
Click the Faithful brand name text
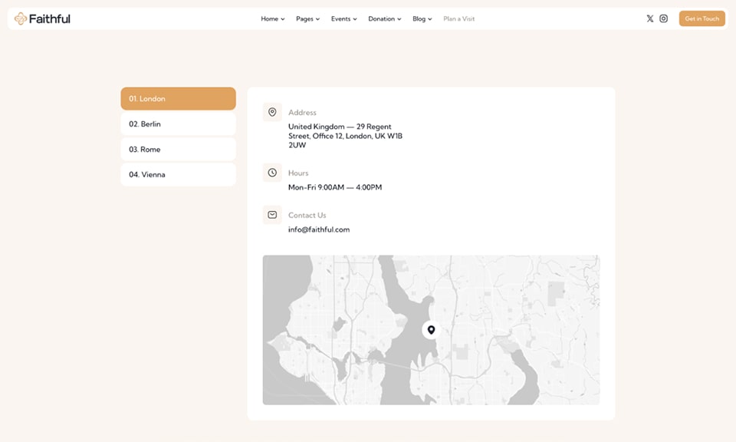tap(49, 18)
